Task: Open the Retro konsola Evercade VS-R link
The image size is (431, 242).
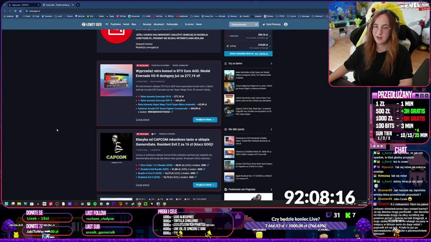Action: 156,96
